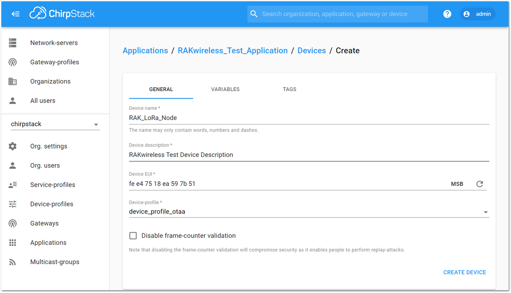Go to Applications breadcrumb link
The image size is (511, 293).
(145, 51)
